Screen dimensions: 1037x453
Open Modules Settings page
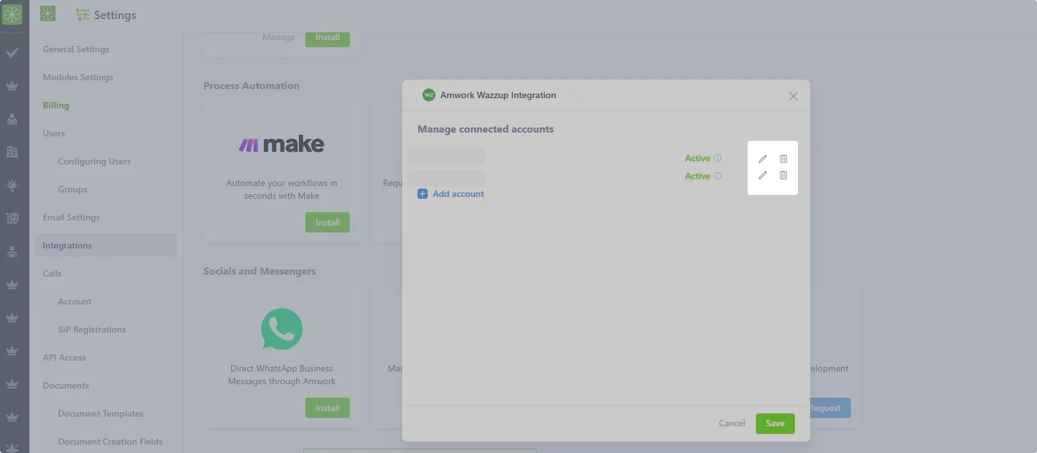click(78, 77)
